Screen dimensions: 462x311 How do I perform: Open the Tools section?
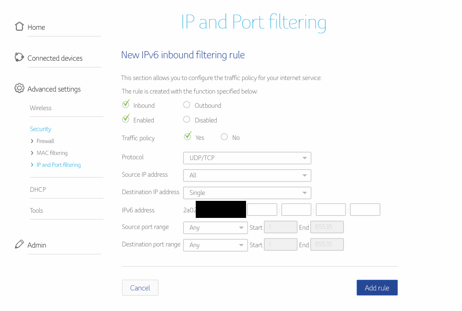pos(36,210)
